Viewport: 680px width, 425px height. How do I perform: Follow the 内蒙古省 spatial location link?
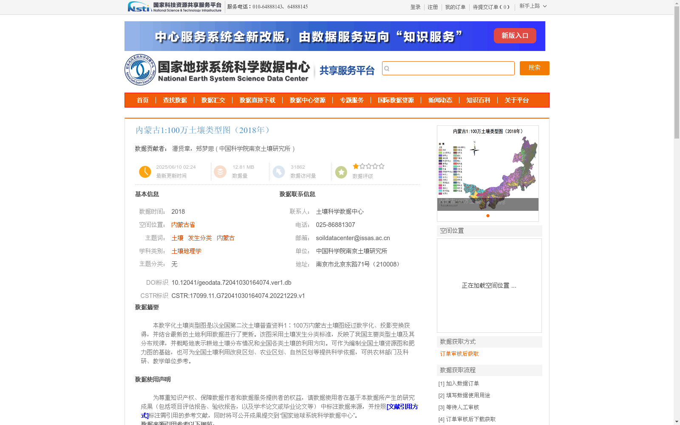tap(183, 224)
